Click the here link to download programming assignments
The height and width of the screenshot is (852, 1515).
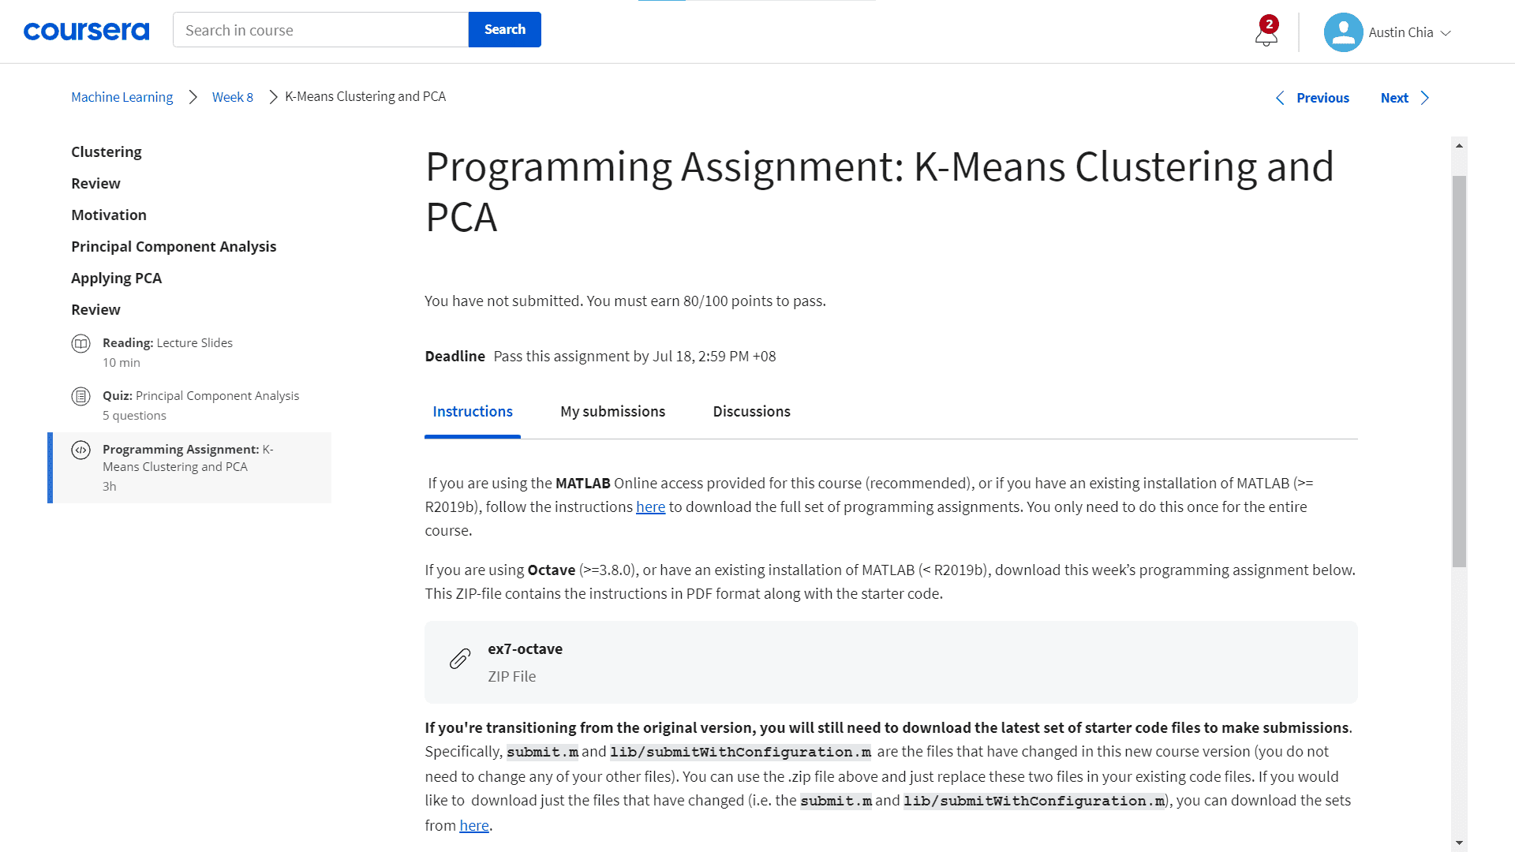tap(651, 506)
